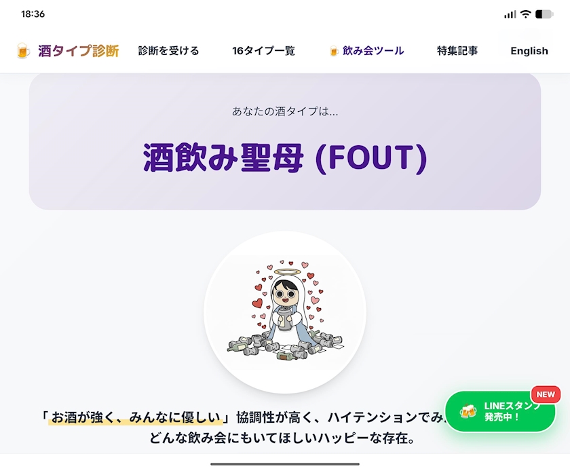570x475 pixels.
Task: Open the 16タイプ一覧 page
Action: (263, 50)
